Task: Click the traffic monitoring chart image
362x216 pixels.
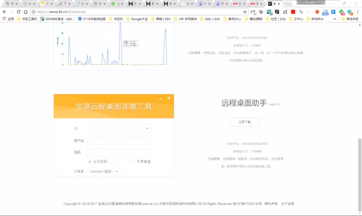Action: pos(114,46)
